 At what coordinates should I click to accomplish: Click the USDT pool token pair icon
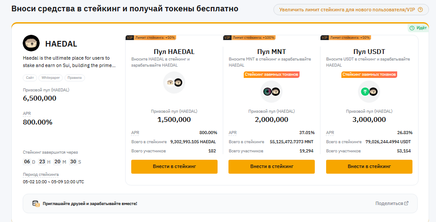(369, 91)
